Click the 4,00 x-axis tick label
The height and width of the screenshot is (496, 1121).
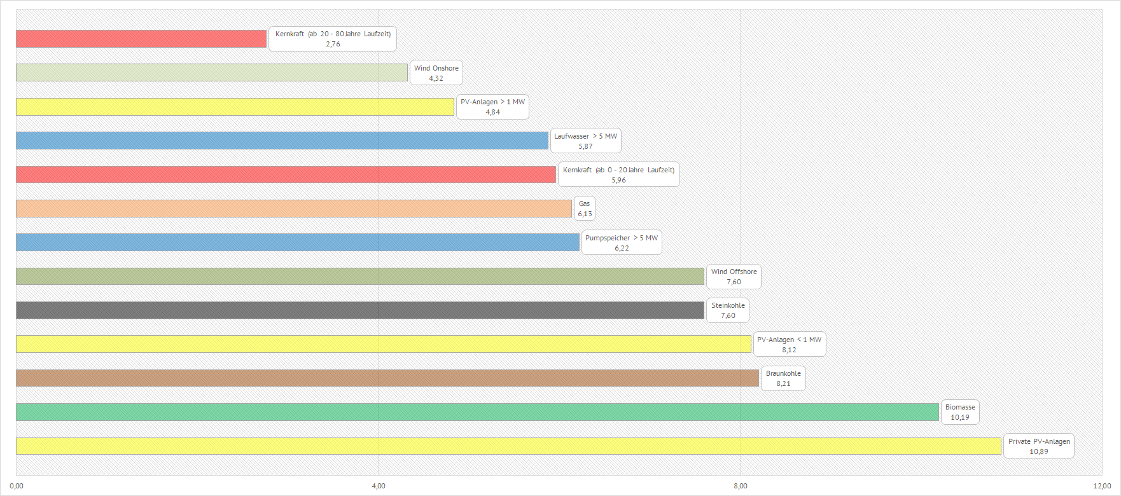[x=379, y=486]
